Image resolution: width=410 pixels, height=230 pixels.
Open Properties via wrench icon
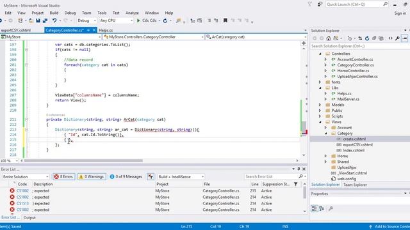click(397, 38)
